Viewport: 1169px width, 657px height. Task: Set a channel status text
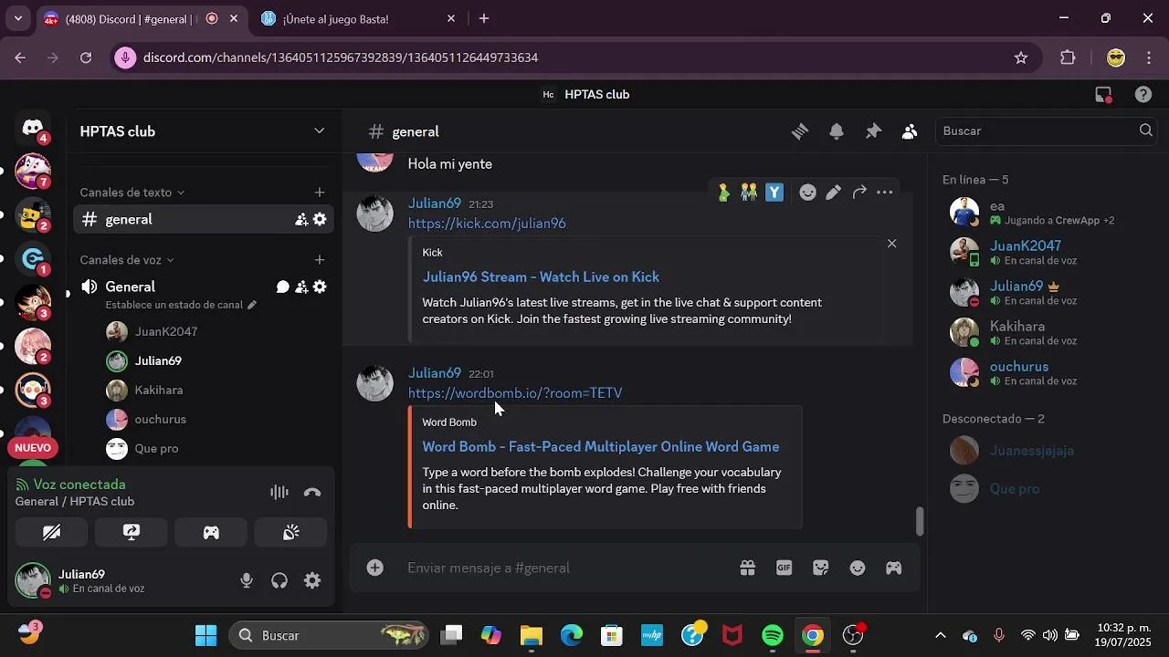pos(181,305)
